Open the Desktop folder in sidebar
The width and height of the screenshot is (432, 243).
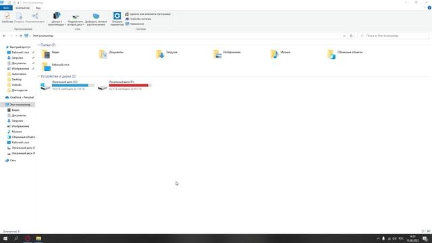[x=15, y=80]
